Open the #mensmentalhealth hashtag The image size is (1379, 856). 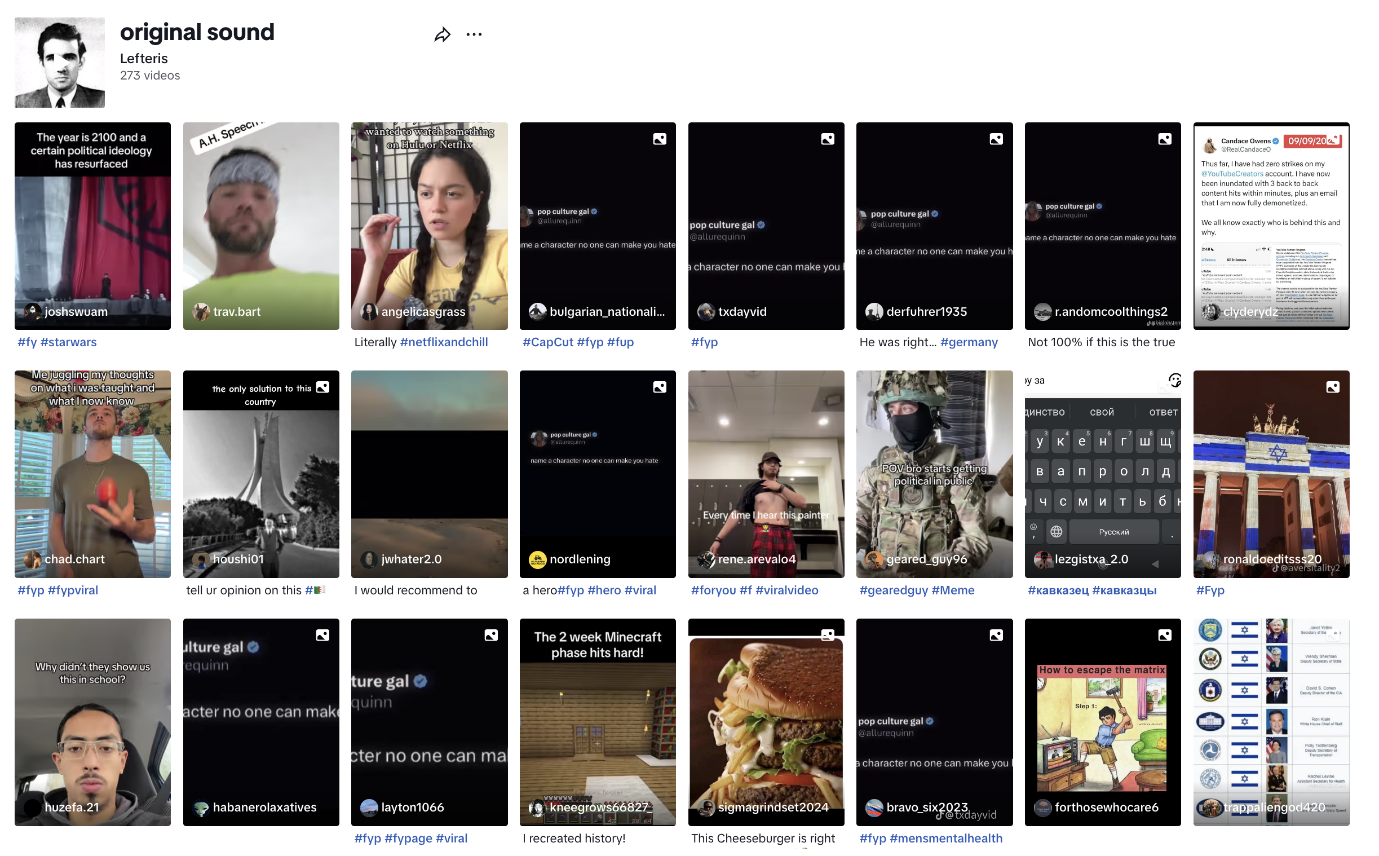click(x=946, y=838)
